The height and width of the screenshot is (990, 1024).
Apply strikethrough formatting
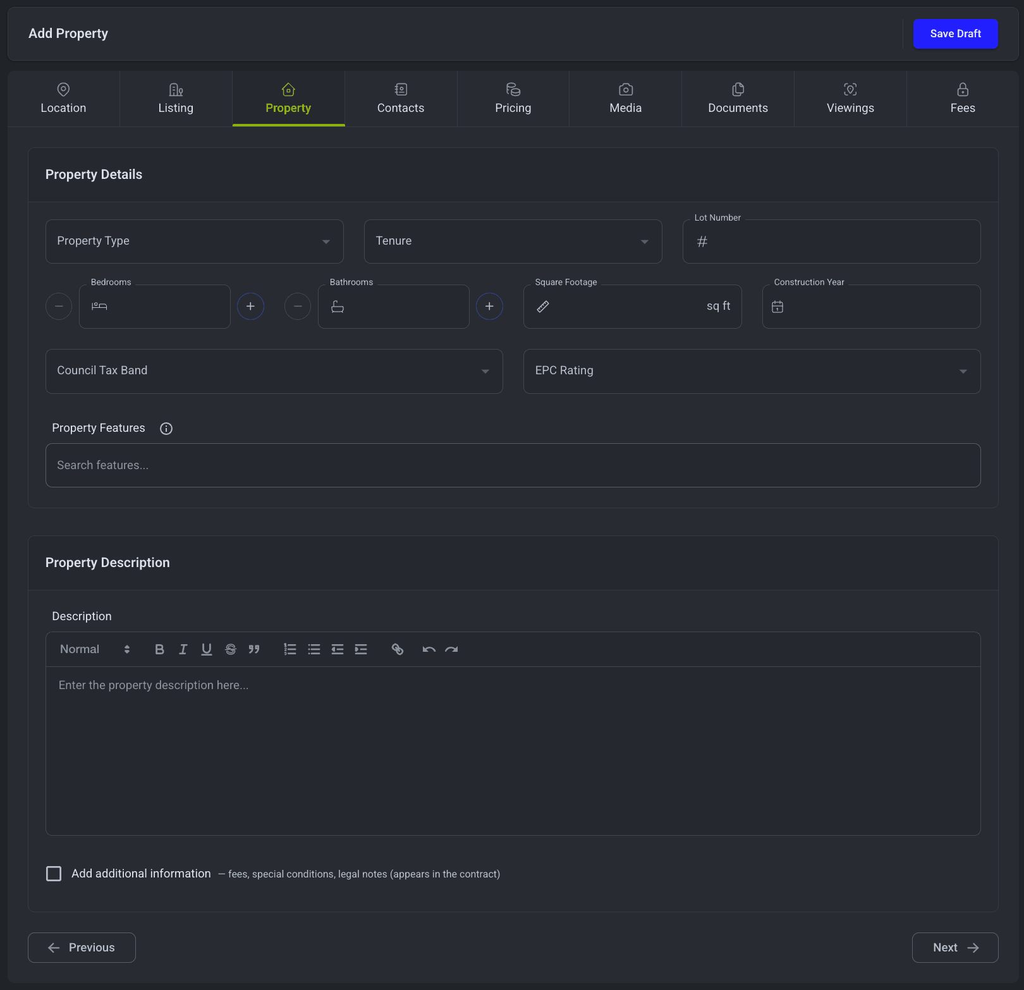tap(231, 649)
